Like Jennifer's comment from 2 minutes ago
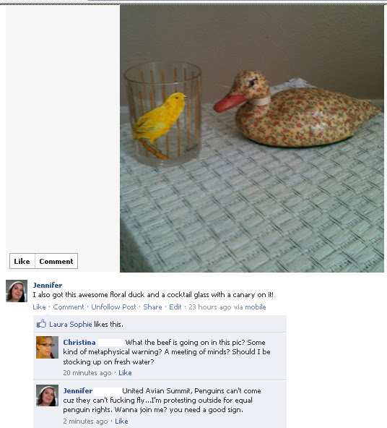This screenshot has height=428, width=387. coord(121,421)
